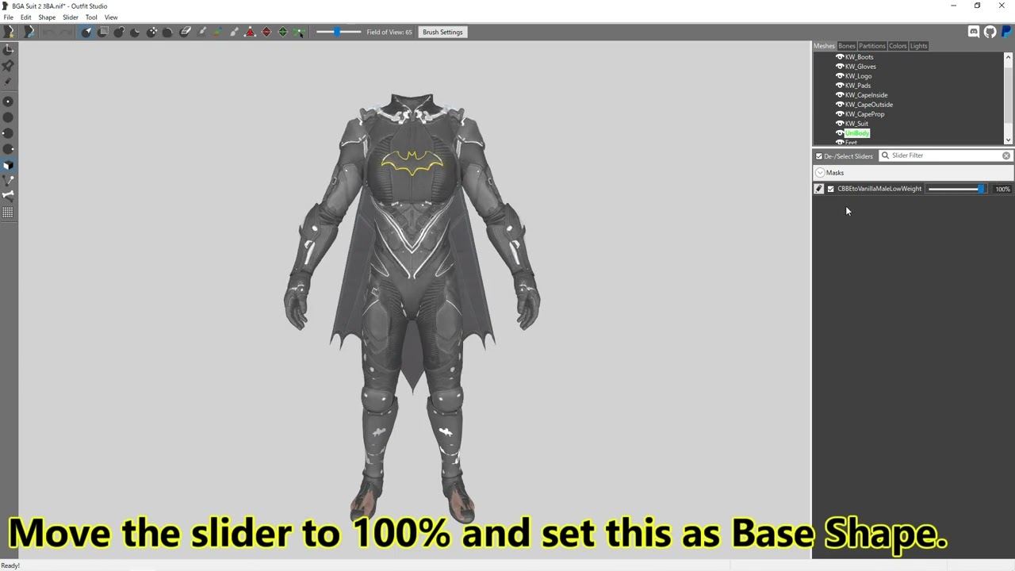Adjust the Field of View slider
Image resolution: width=1015 pixels, height=571 pixels.
(x=338, y=33)
